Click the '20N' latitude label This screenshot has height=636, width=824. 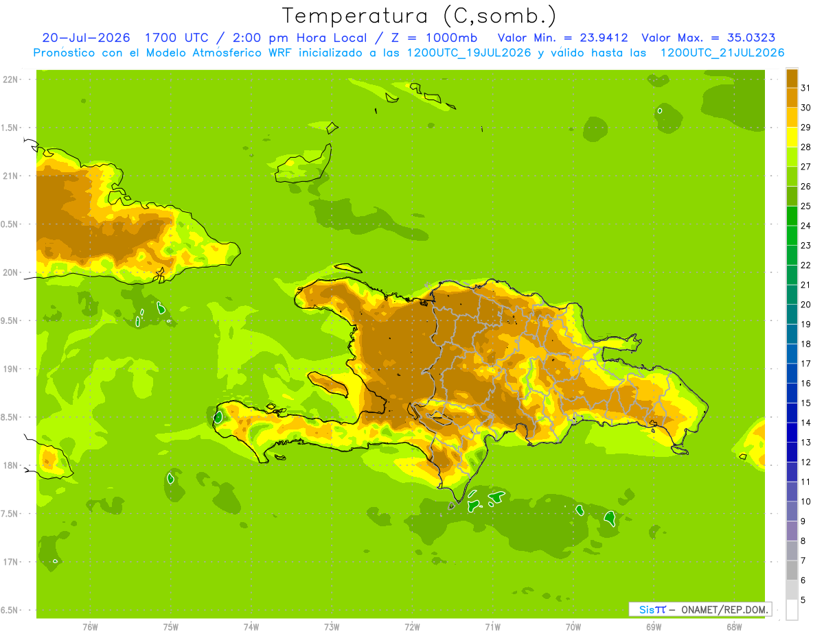point(10,272)
